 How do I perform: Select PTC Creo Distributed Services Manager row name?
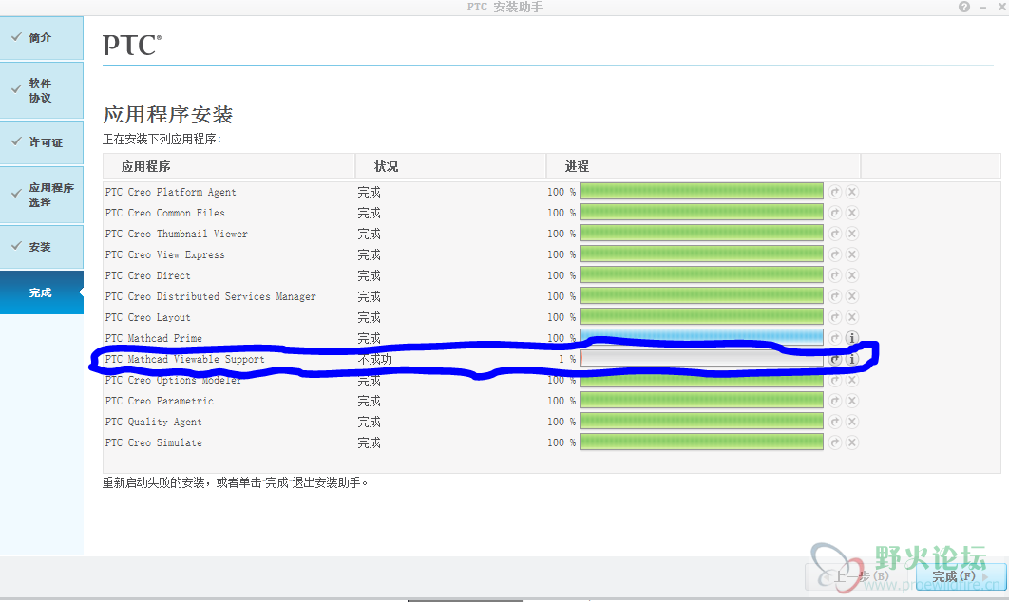pos(210,296)
